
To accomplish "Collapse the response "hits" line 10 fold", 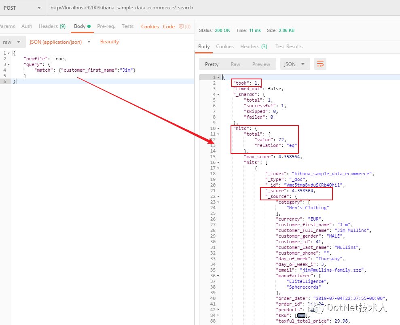I will [x=218, y=128].
